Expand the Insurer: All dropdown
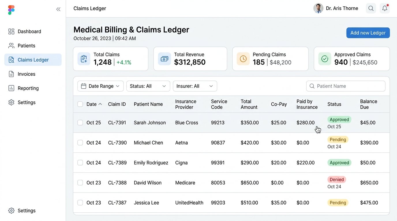The image size is (397, 221). tap(195, 86)
